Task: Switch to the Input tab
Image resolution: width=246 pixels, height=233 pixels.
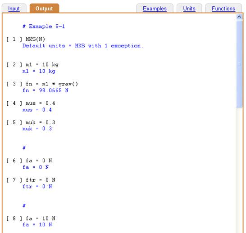Action: [x=14, y=9]
